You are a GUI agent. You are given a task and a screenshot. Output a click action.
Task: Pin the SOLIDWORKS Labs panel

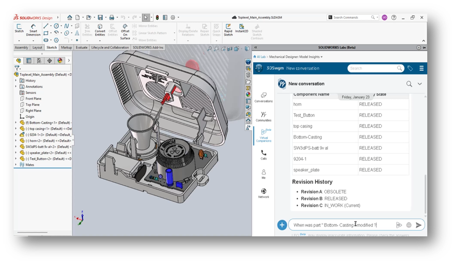424,48
